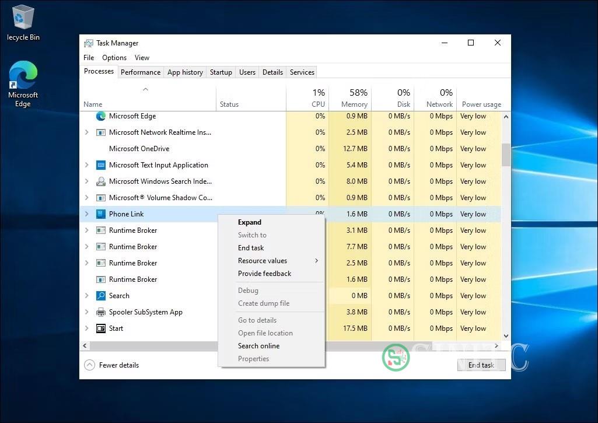Sort by the Status column header
This screenshot has height=423, width=598.
(x=251, y=99)
